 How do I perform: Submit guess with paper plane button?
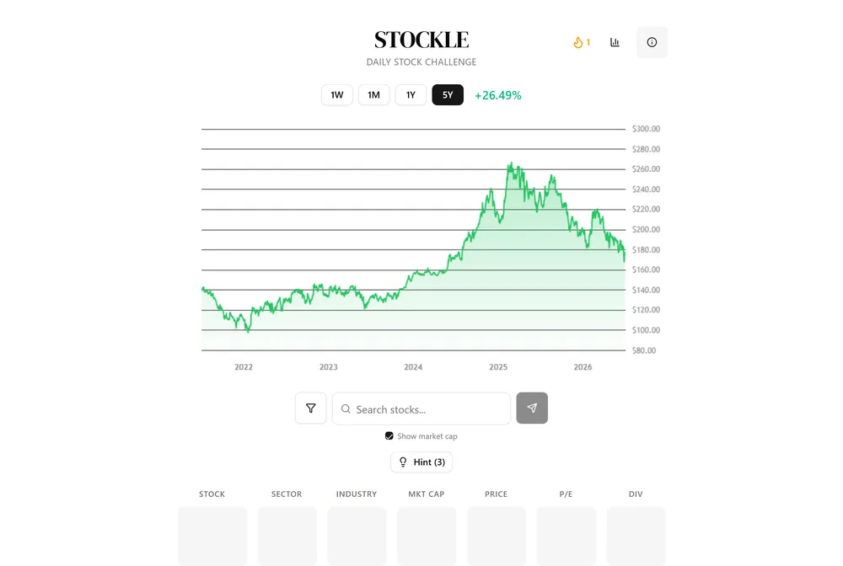click(532, 408)
